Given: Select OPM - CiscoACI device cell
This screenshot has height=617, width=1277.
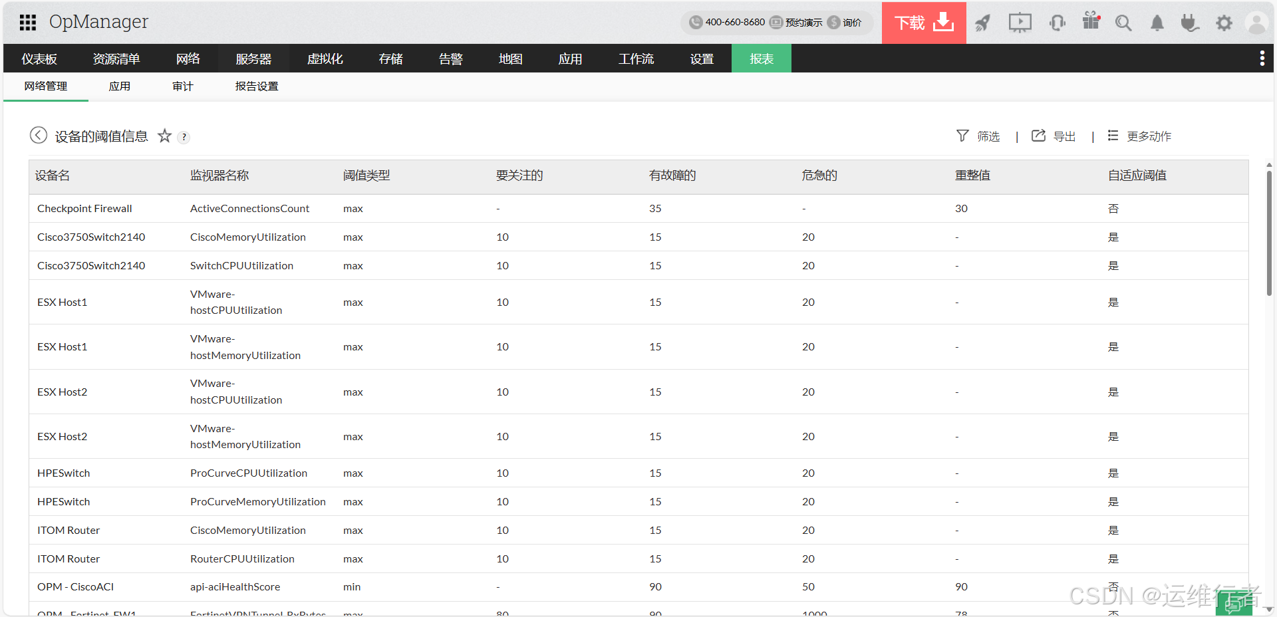Looking at the screenshot, I should (75, 587).
